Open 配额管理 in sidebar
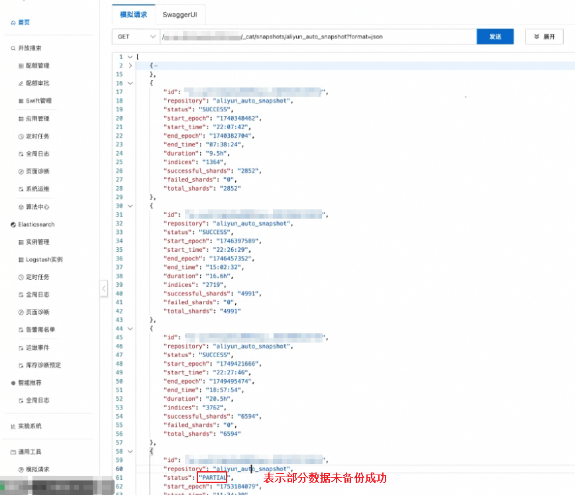Screen dimensions: 575x495 pos(37,66)
